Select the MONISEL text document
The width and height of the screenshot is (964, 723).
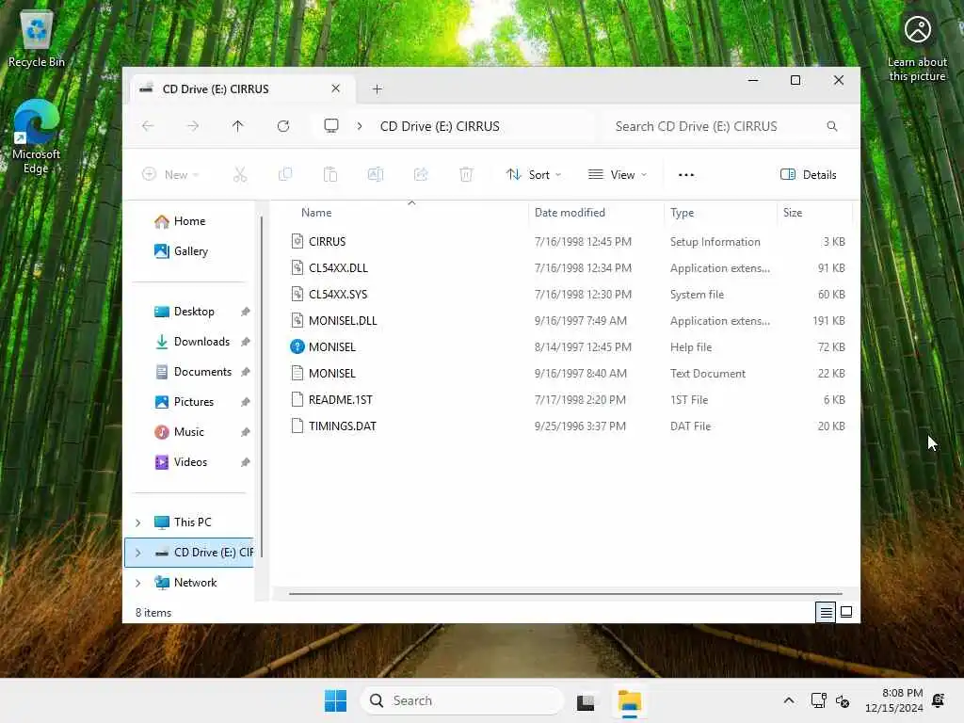[566, 373]
